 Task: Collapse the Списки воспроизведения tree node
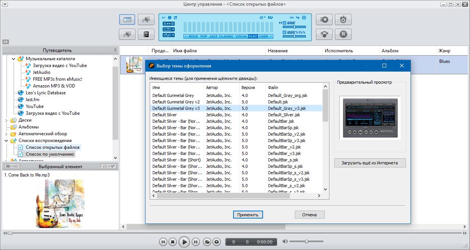6,141
